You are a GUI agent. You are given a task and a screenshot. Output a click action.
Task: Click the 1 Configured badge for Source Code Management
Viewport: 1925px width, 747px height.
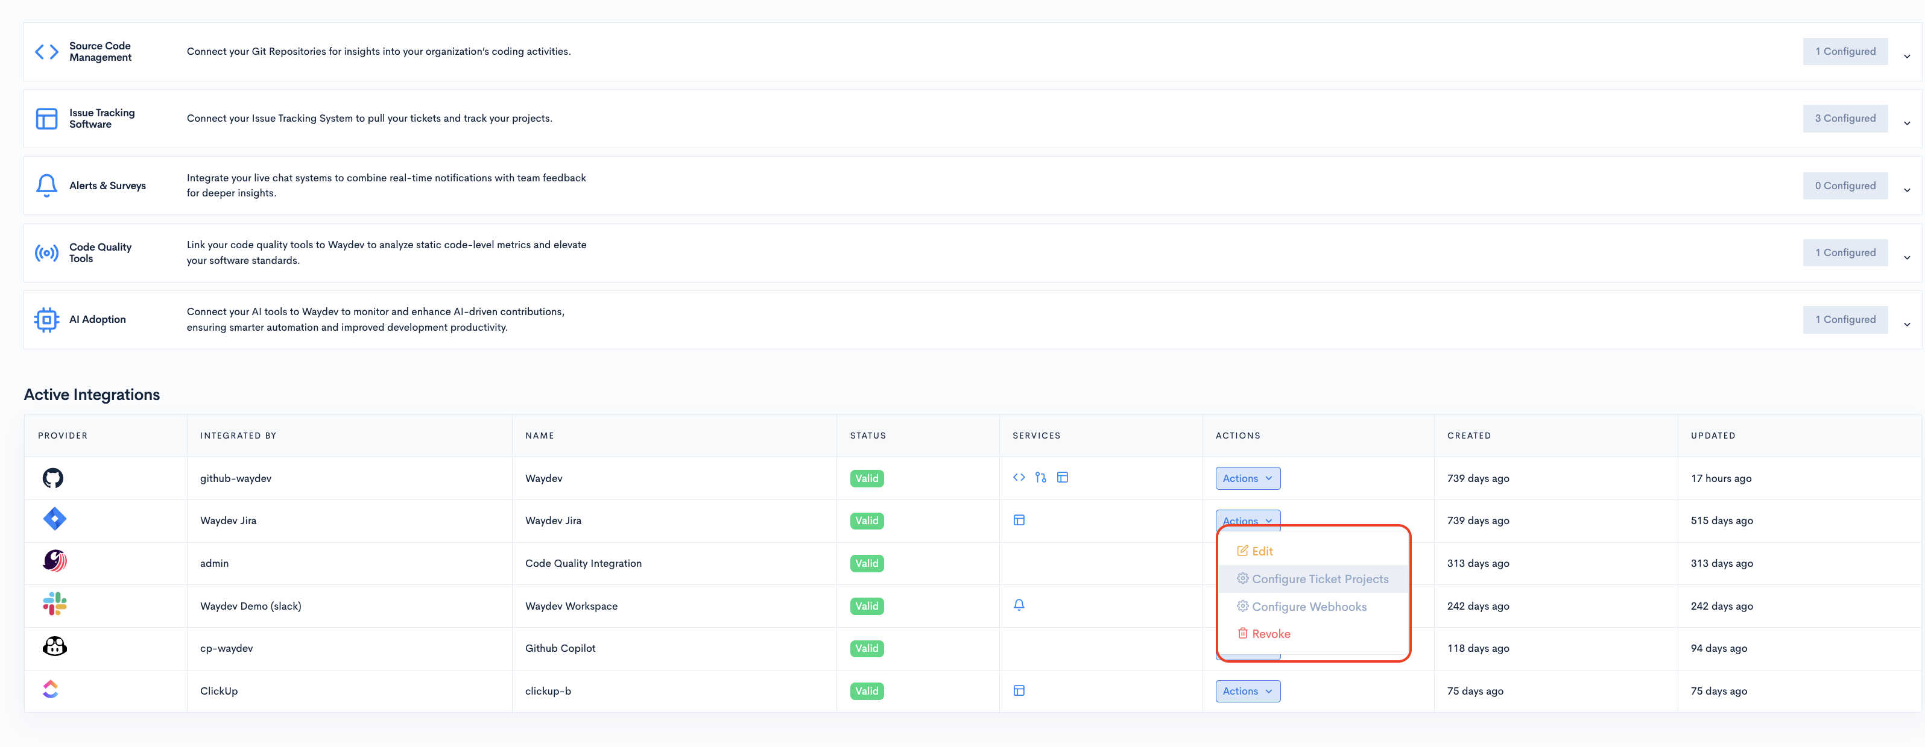click(1844, 51)
